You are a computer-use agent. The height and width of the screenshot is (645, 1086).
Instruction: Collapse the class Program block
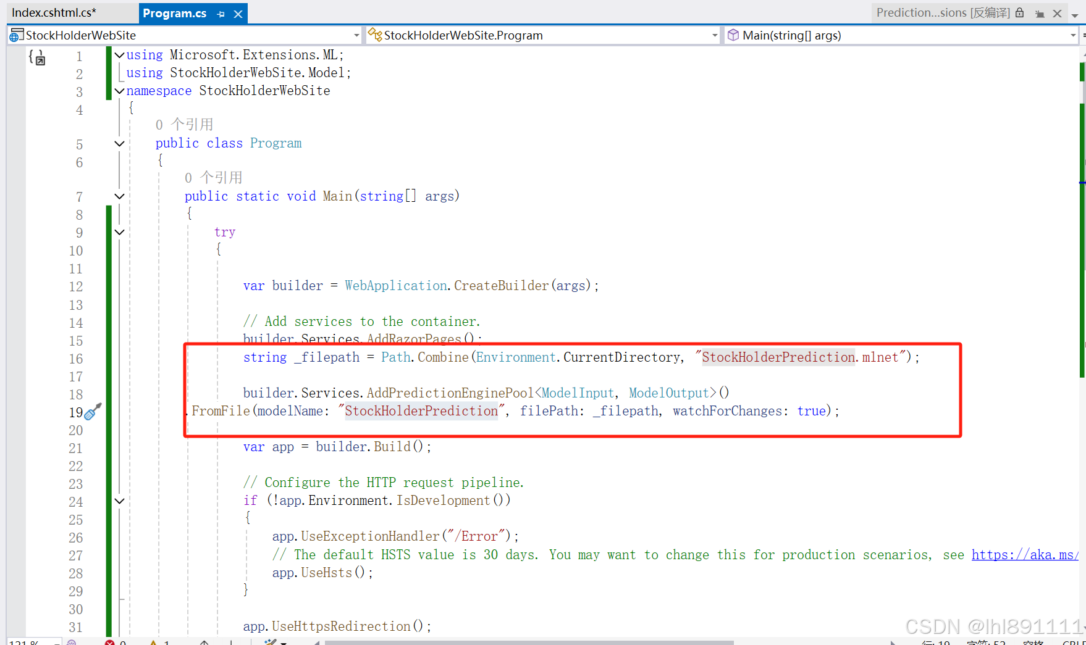click(120, 143)
